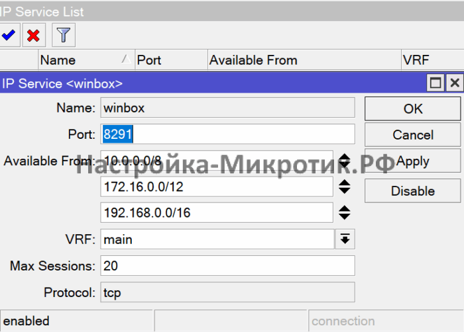Click the Available From column header
The width and height of the screenshot is (464, 332).
pos(304,60)
